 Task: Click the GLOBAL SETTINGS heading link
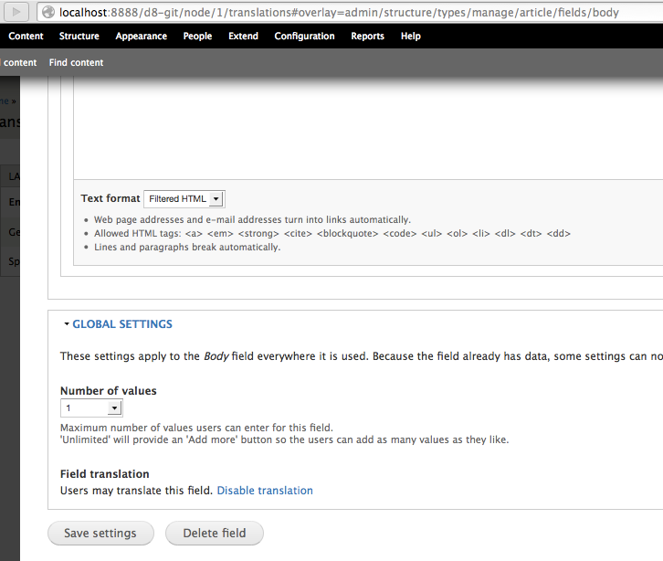click(x=122, y=324)
